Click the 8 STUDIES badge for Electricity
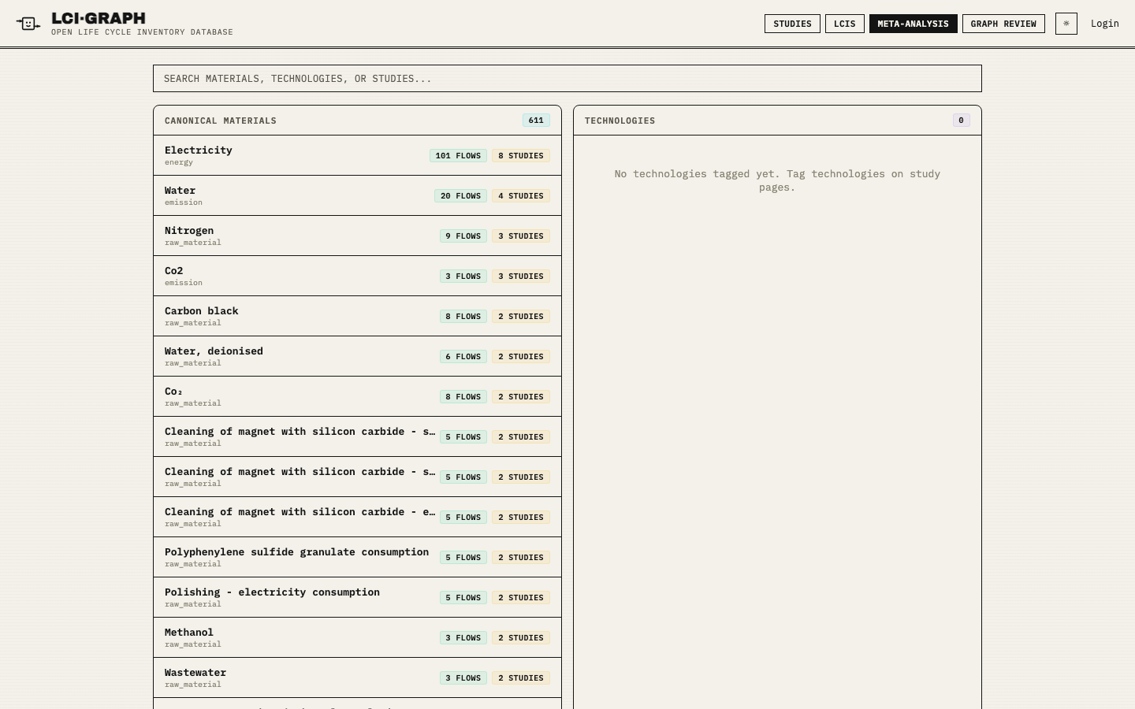1135x709 pixels. point(521,156)
